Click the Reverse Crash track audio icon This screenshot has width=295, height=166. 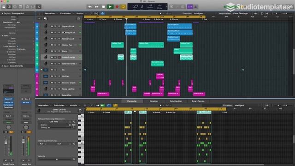[46, 83]
